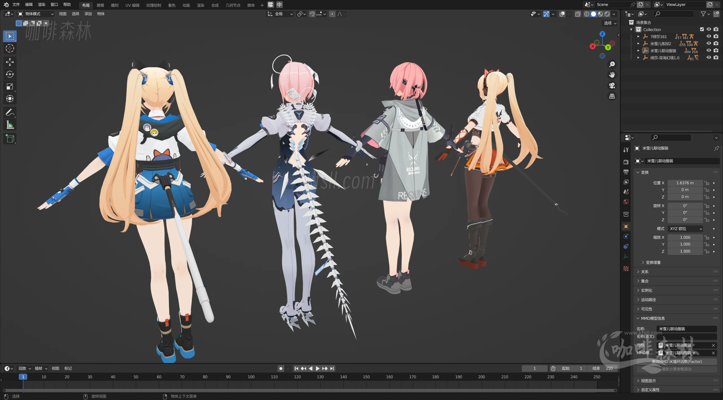Click the viewport zoom magnifier icon
Image resolution: width=723 pixels, height=400 pixels.
612,64
